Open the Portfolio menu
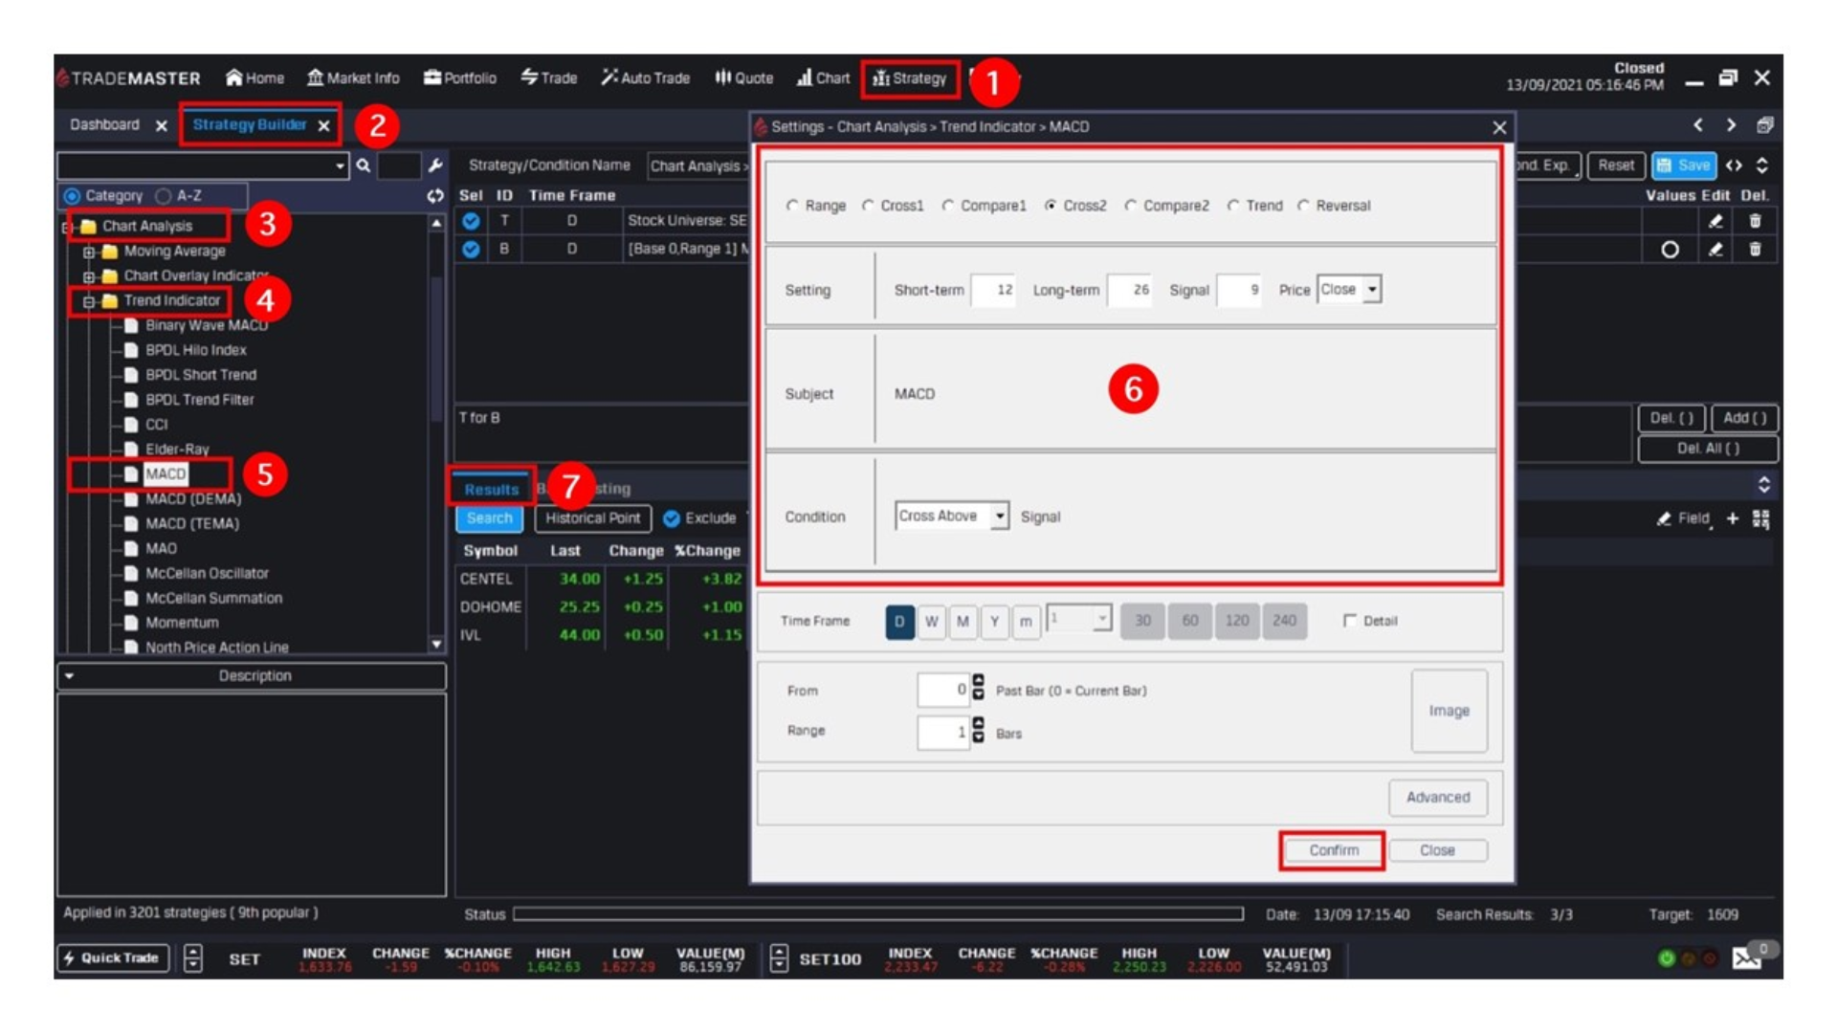 coord(460,78)
